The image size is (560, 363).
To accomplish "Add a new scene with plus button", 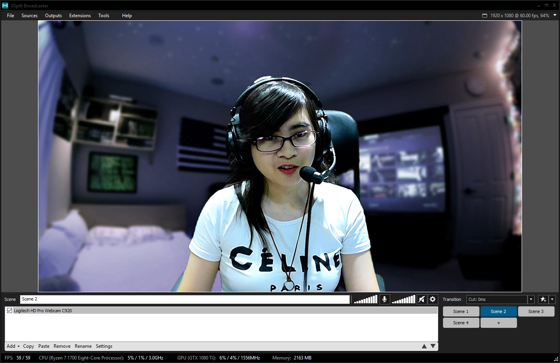I will point(499,323).
